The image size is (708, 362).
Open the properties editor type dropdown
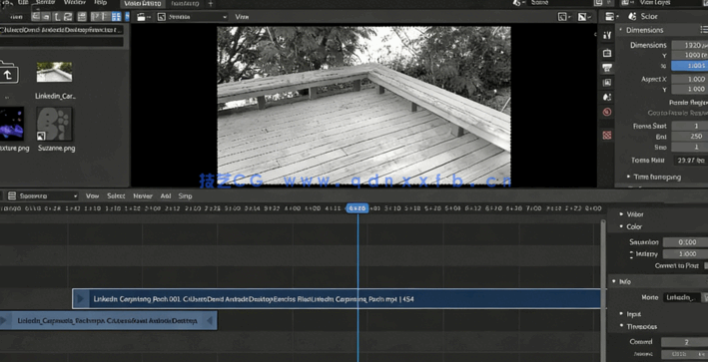[612, 16]
